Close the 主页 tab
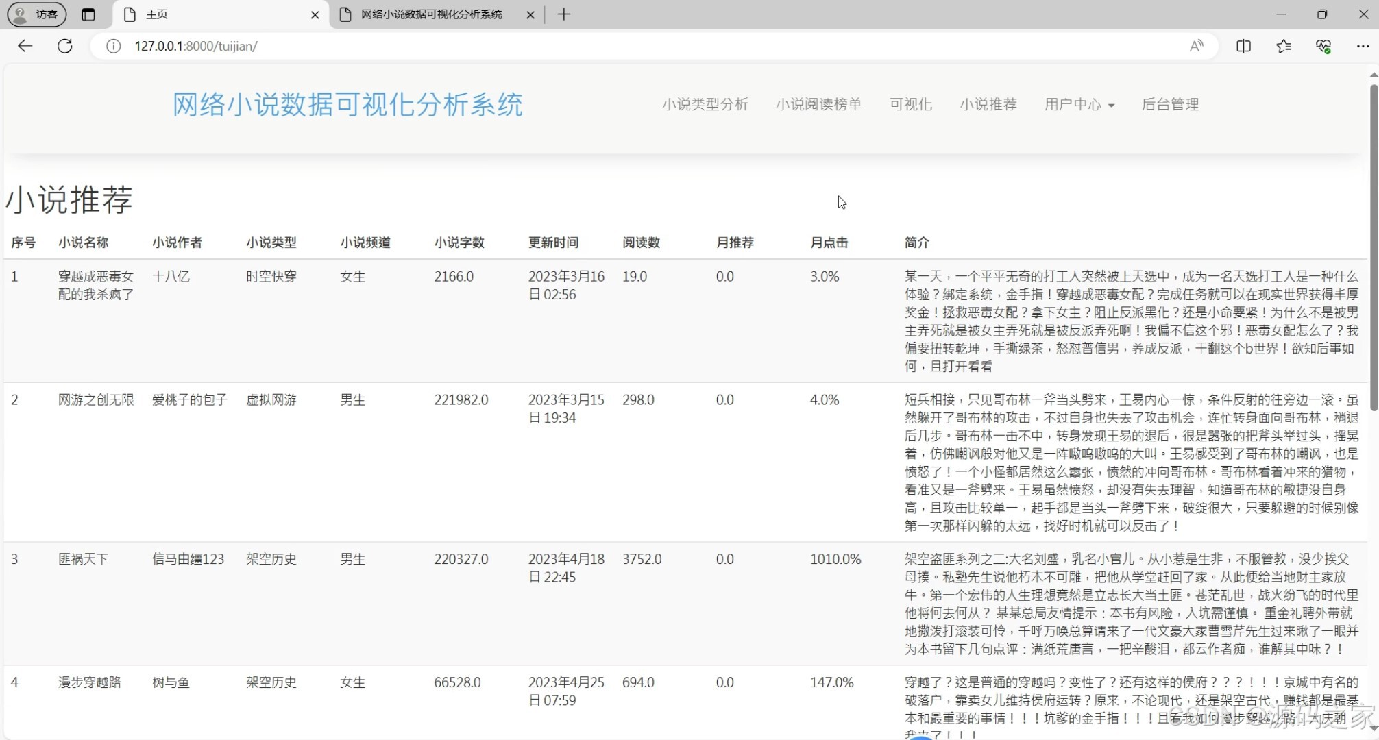 point(315,14)
